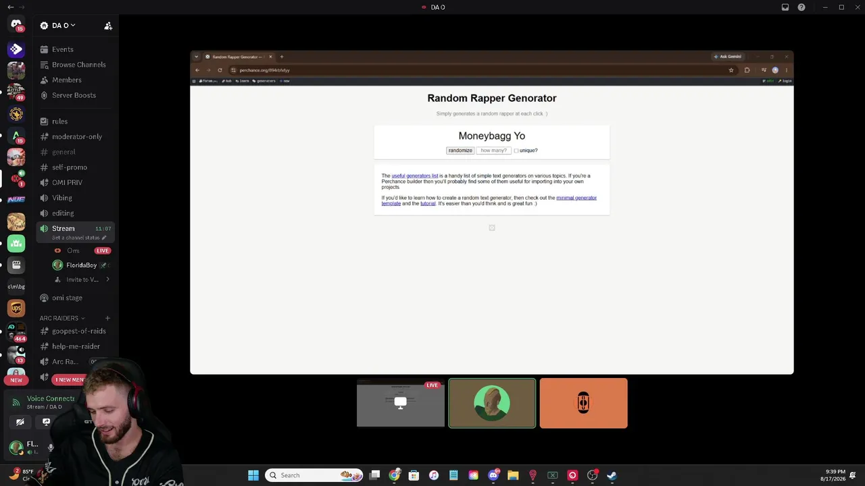Click the invite people icon beside DA O
Screen dimensions: 865x486
tap(108, 26)
